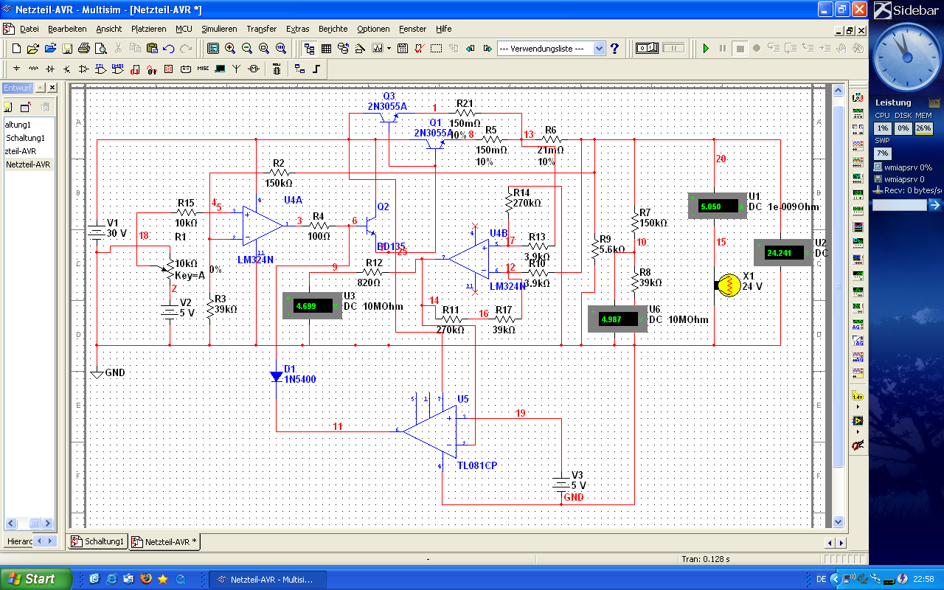Create a new design file
The width and height of the screenshot is (944, 590).
[16, 48]
